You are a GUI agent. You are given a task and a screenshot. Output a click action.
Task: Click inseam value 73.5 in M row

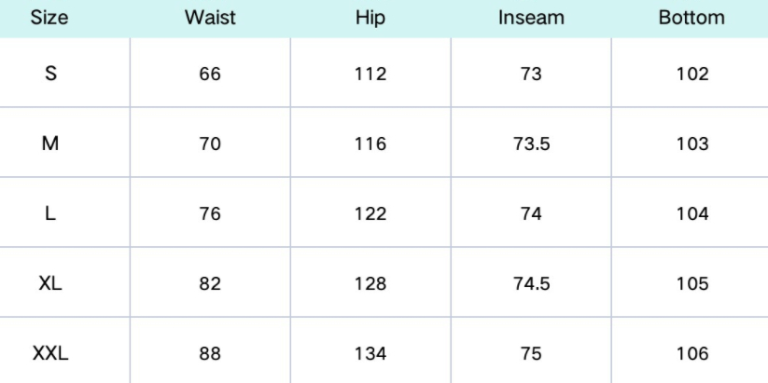point(531,144)
